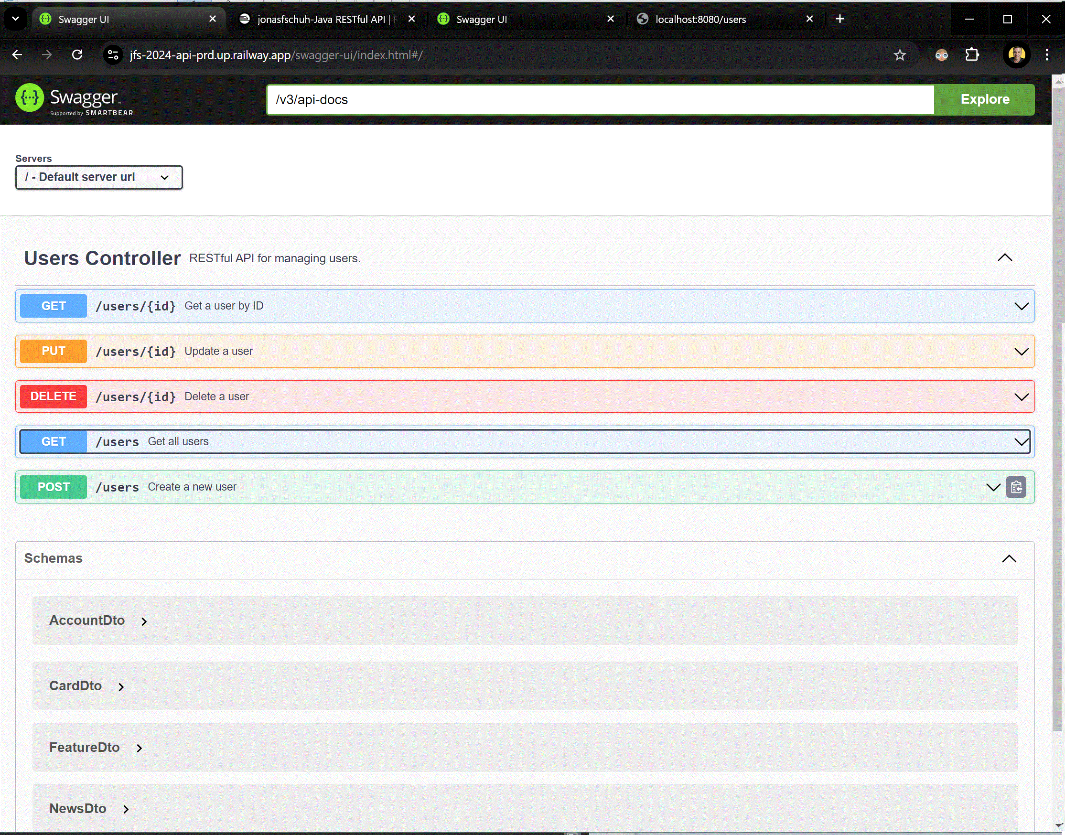
Task: Bookmark the page using the star icon
Action: [900, 55]
